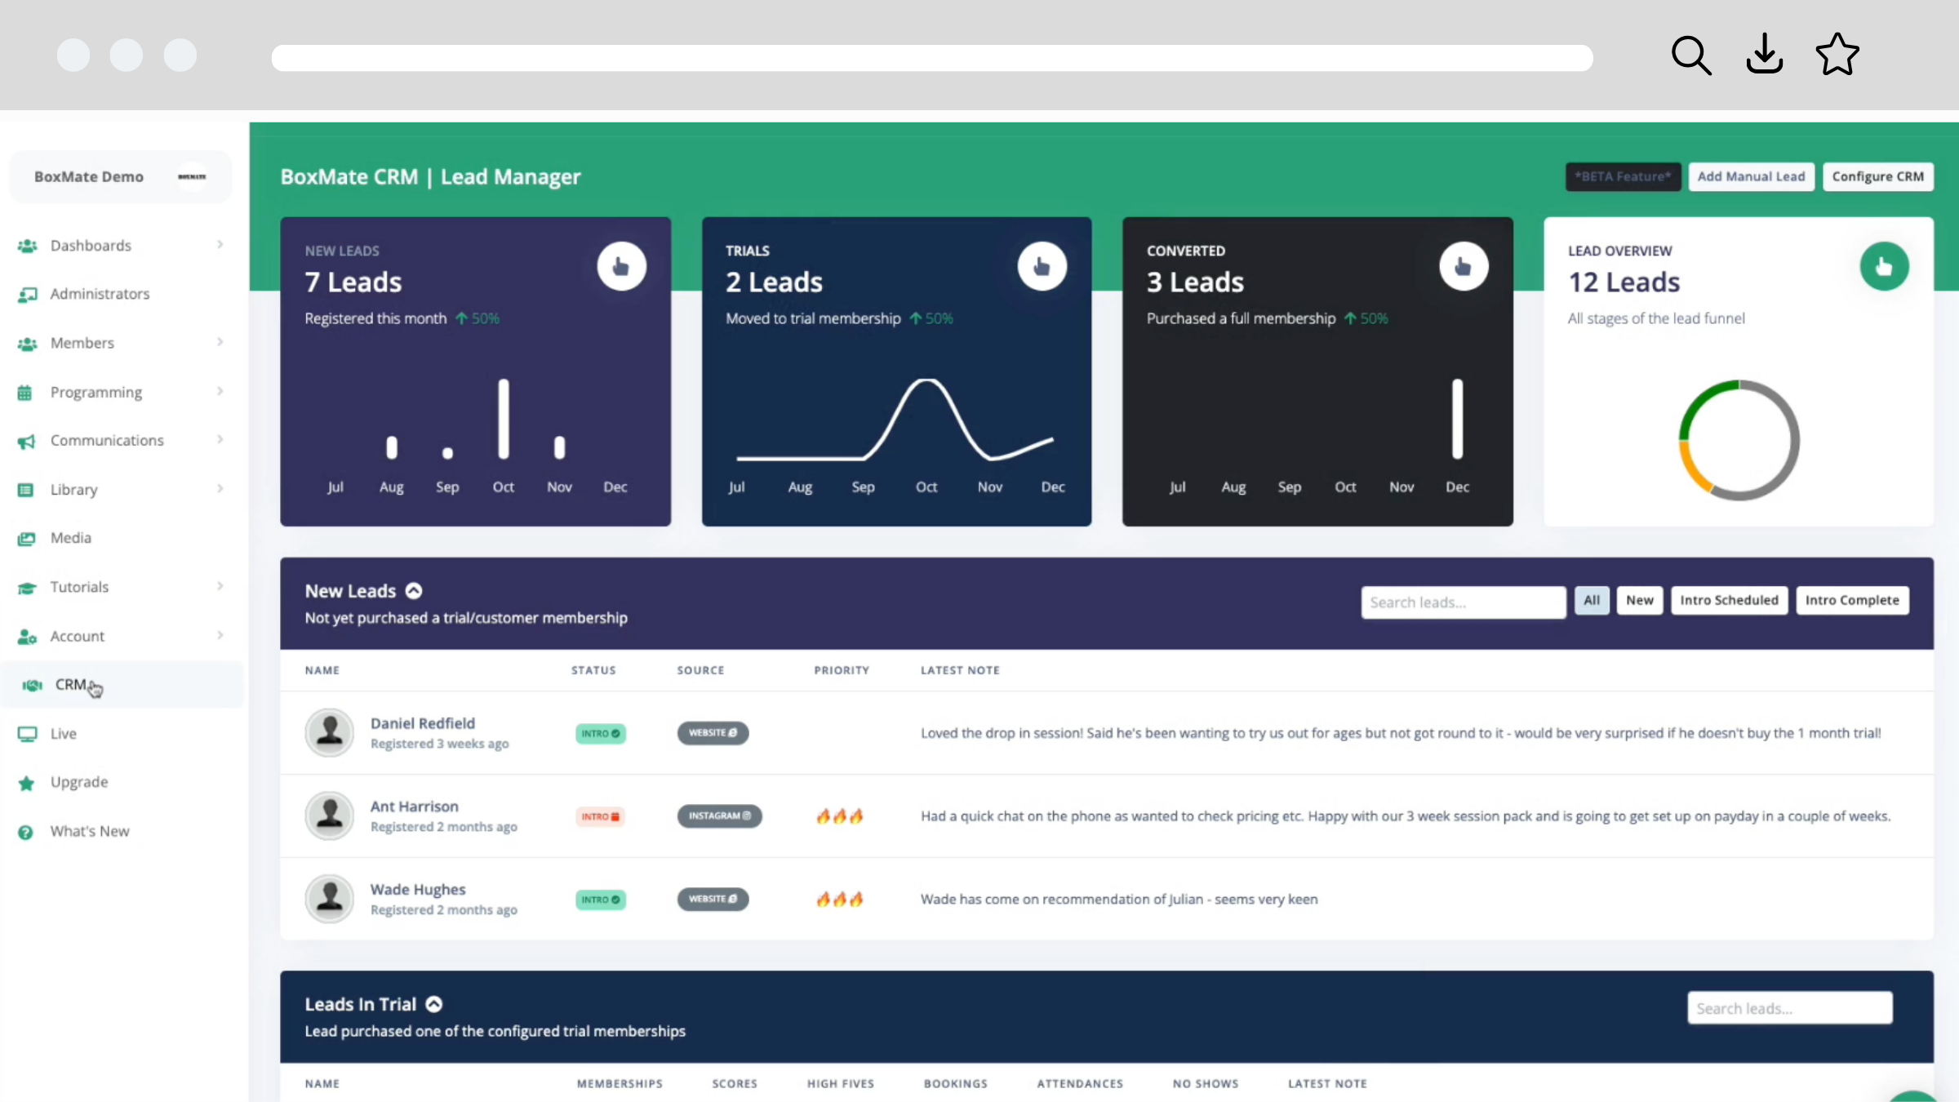Select the Account menu item
Screen dimensions: 1959x1102
(77, 636)
